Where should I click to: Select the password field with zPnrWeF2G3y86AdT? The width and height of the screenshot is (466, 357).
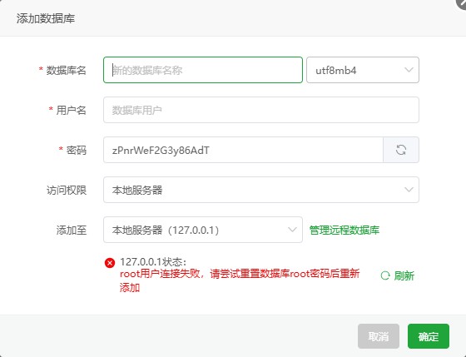point(243,150)
